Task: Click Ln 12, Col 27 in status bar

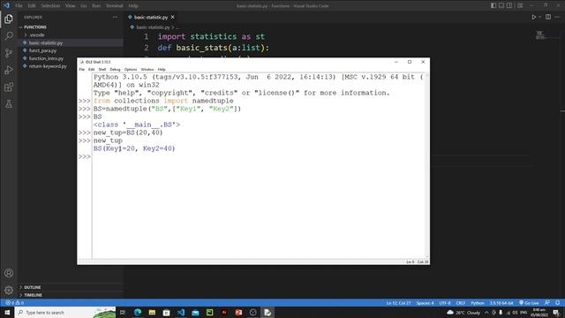Action: (398, 303)
